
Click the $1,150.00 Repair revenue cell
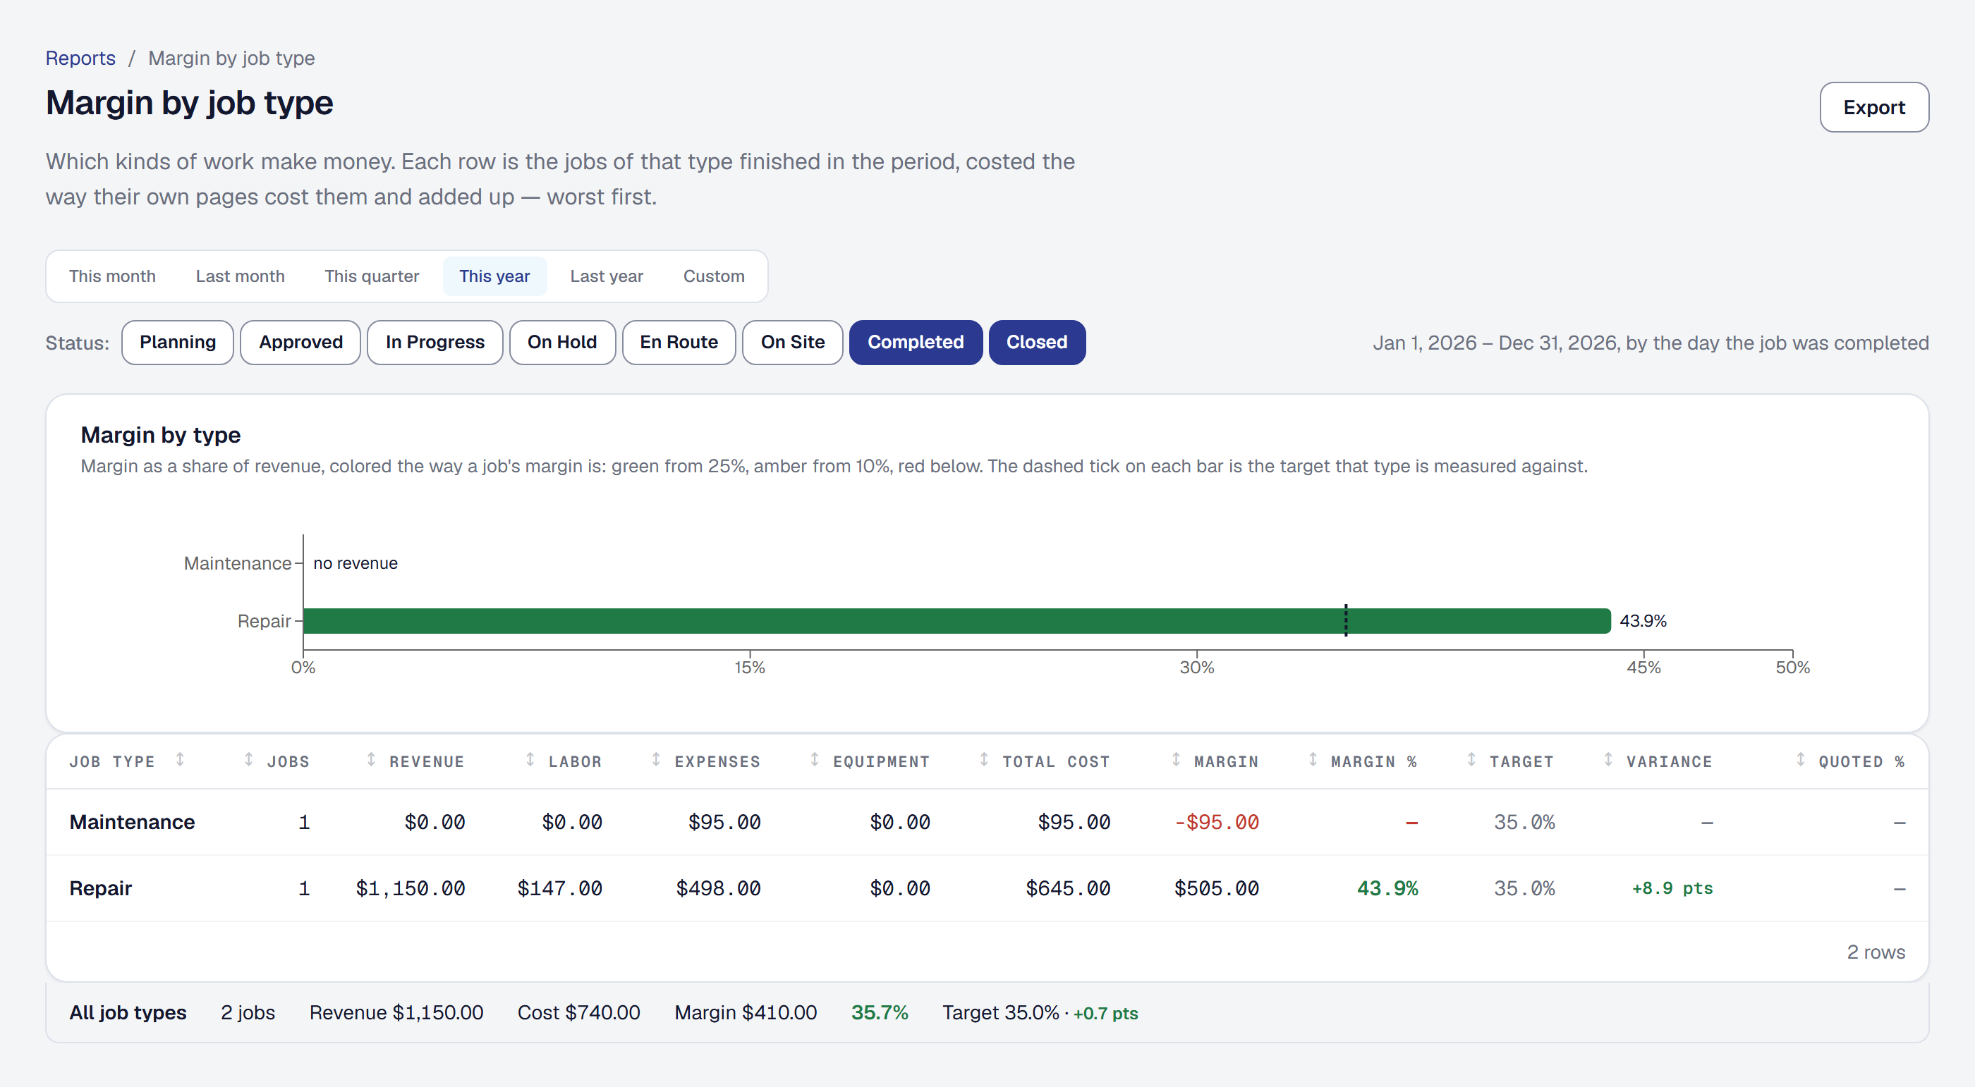coord(411,889)
